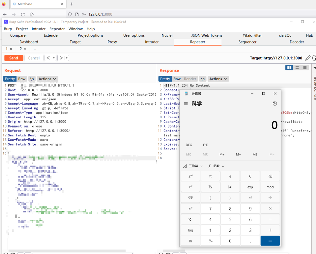Expand the functions (函数) dropdown

216,166
